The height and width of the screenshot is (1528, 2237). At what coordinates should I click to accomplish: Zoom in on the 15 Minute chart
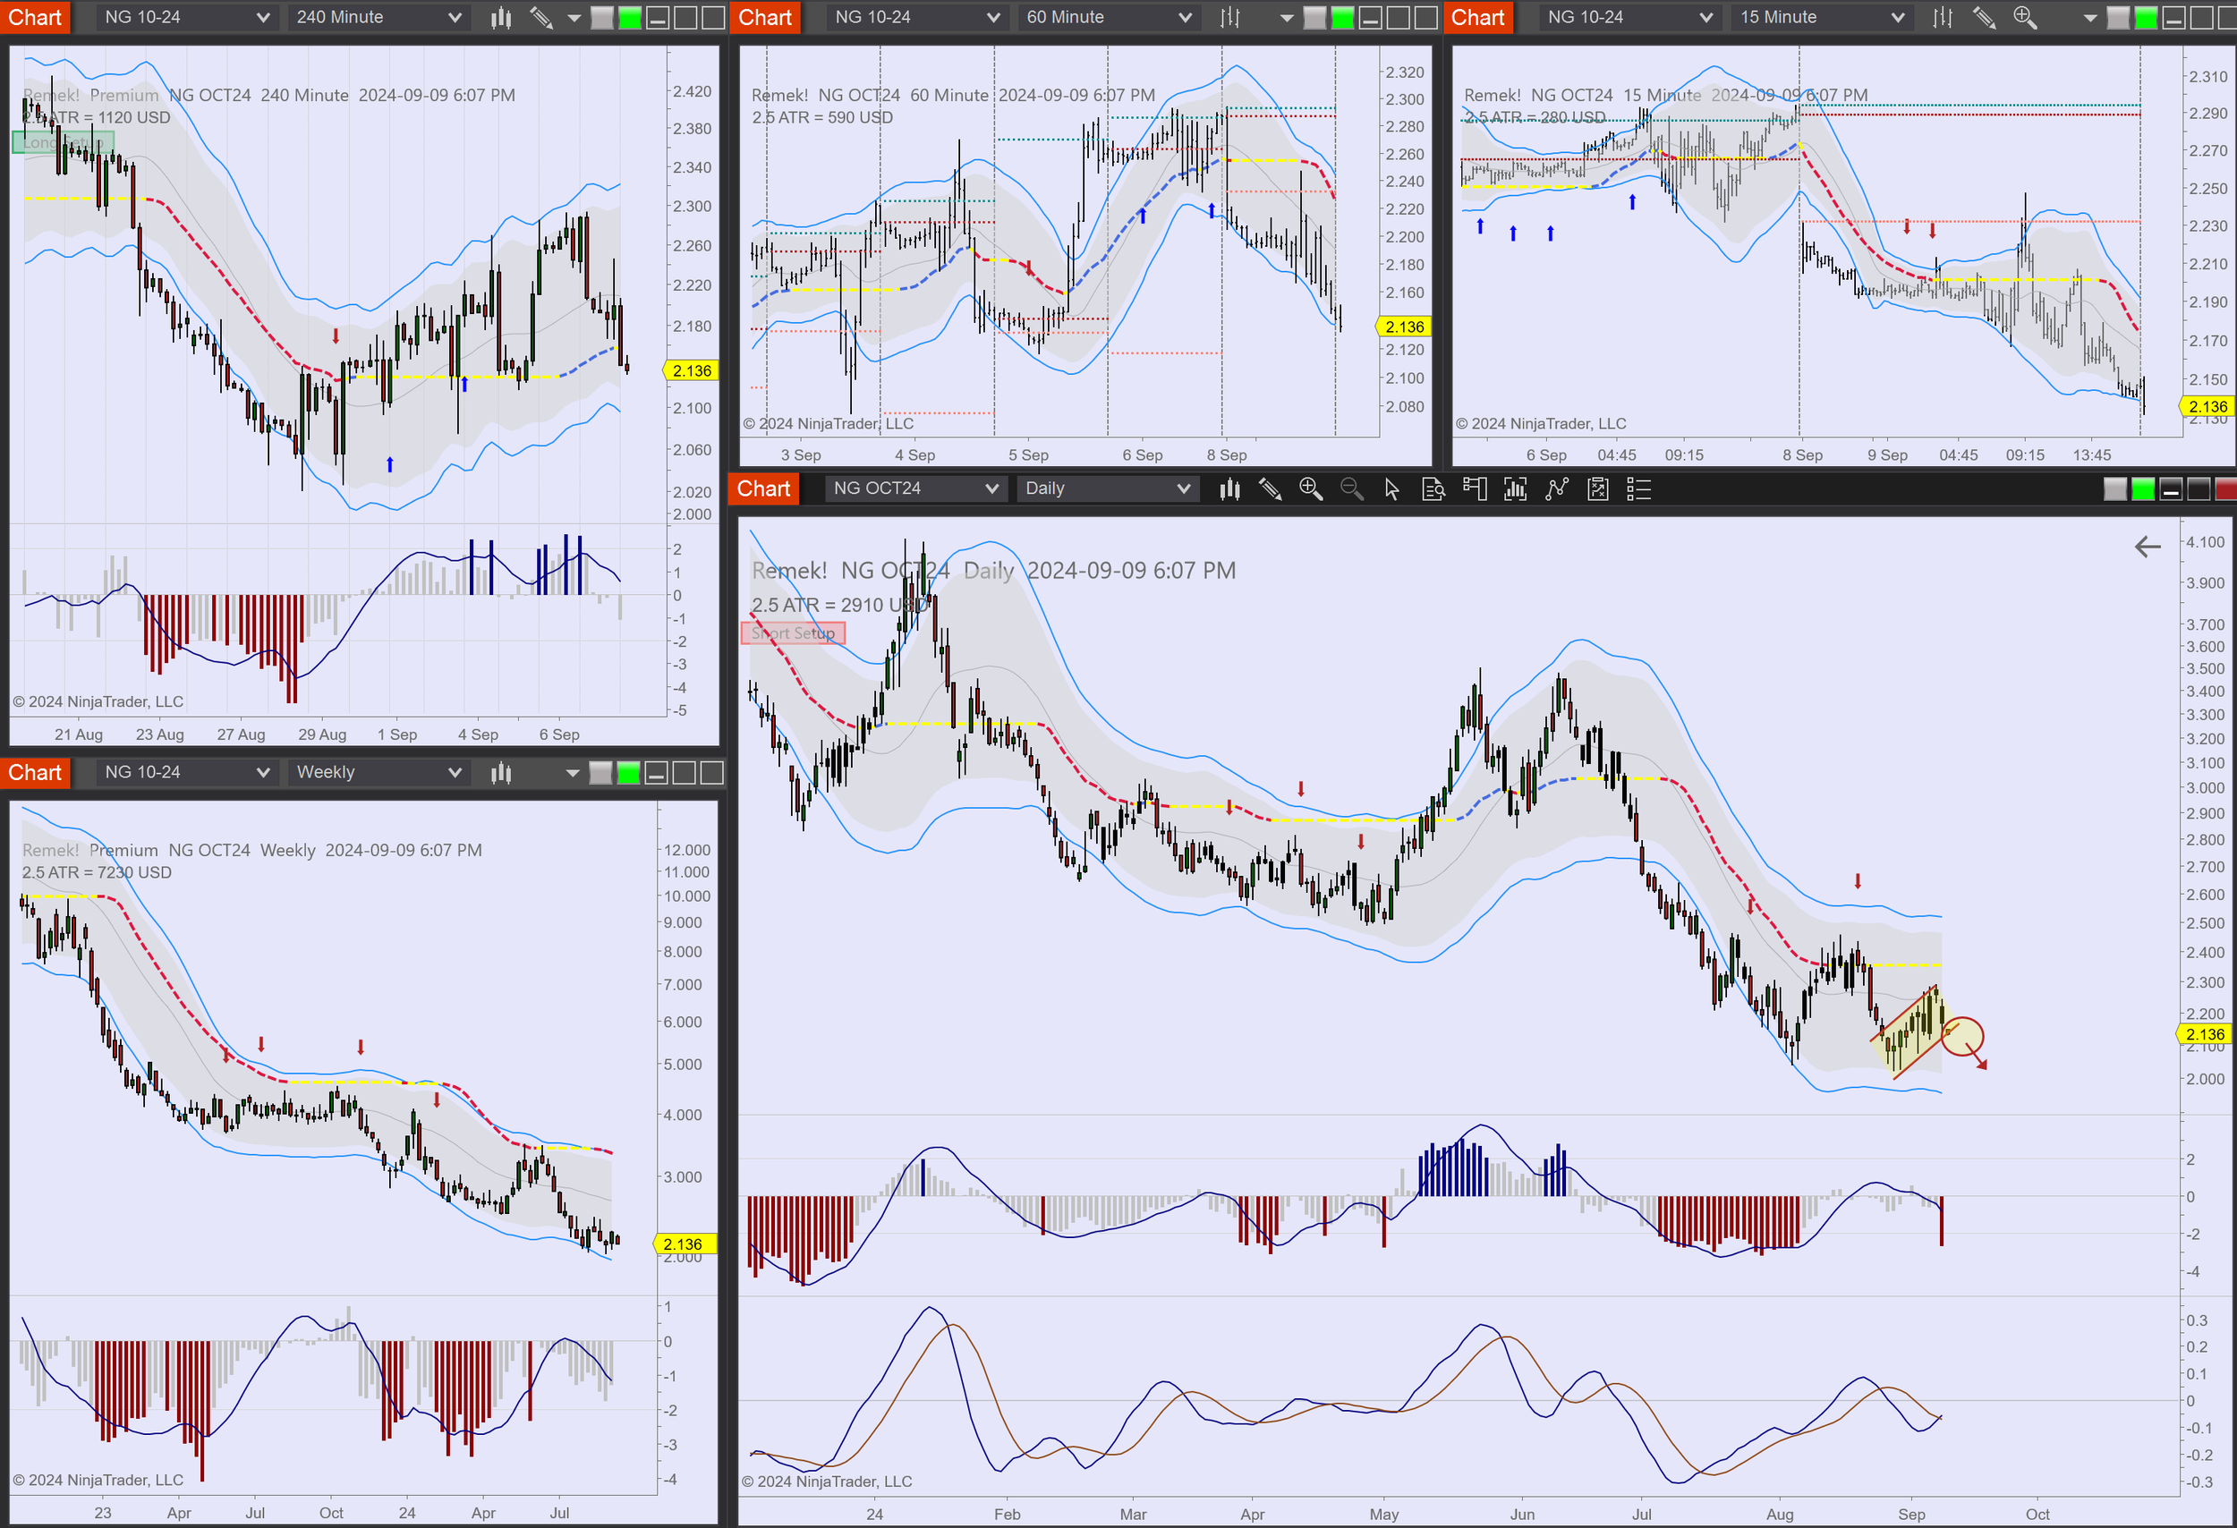2024,17
